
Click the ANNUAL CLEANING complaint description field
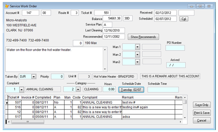tap(43, 89)
